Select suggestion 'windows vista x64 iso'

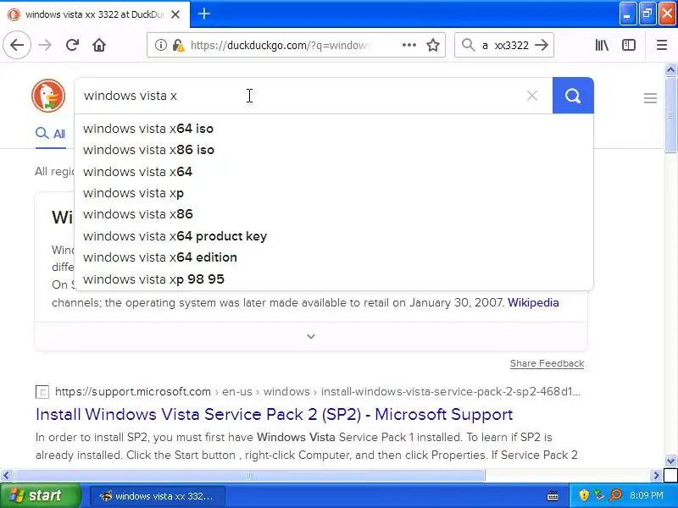334,129
